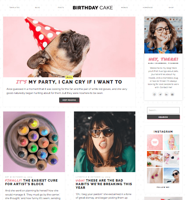Open the Posts navigation item
Screen dimensions: 186x200
pyautogui.click(x=61, y=8)
